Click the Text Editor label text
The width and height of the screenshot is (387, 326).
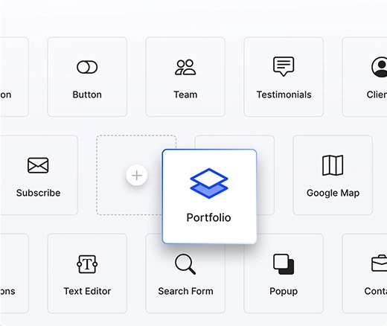87,291
